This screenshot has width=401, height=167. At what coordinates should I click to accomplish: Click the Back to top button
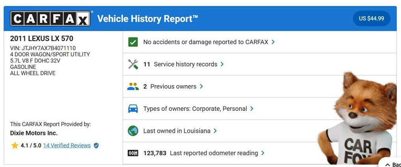390,163
